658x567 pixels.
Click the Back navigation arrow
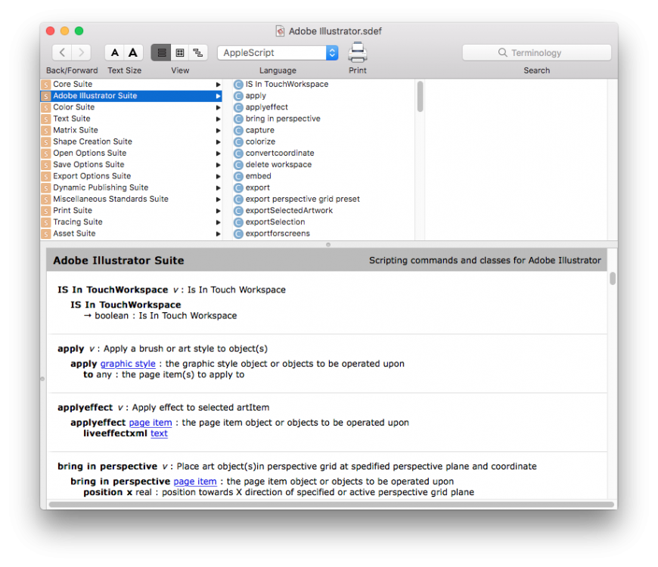click(x=61, y=52)
